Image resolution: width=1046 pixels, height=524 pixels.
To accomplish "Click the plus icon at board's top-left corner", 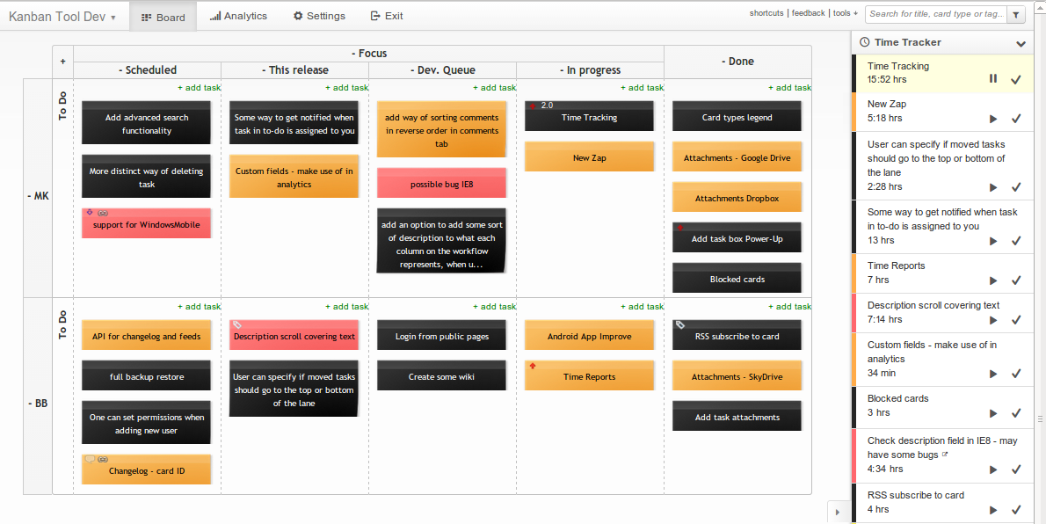I will tap(62, 62).
